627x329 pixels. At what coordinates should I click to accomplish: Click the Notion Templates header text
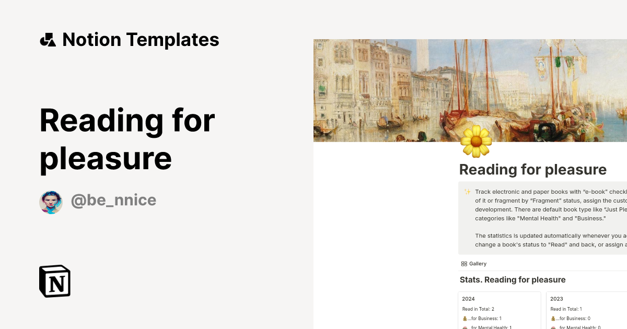pyautogui.click(x=141, y=39)
